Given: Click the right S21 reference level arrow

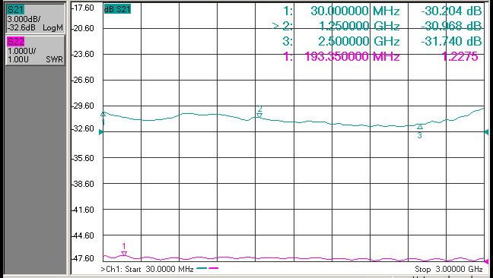Looking at the screenshot, I should (486, 132).
